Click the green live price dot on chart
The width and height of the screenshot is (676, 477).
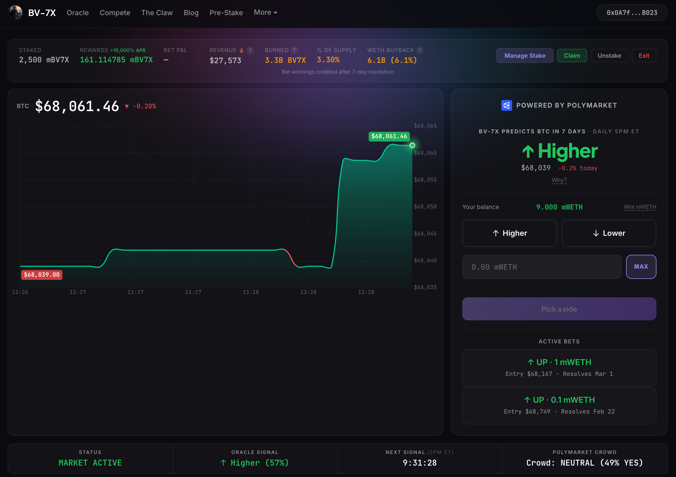(412, 145)
